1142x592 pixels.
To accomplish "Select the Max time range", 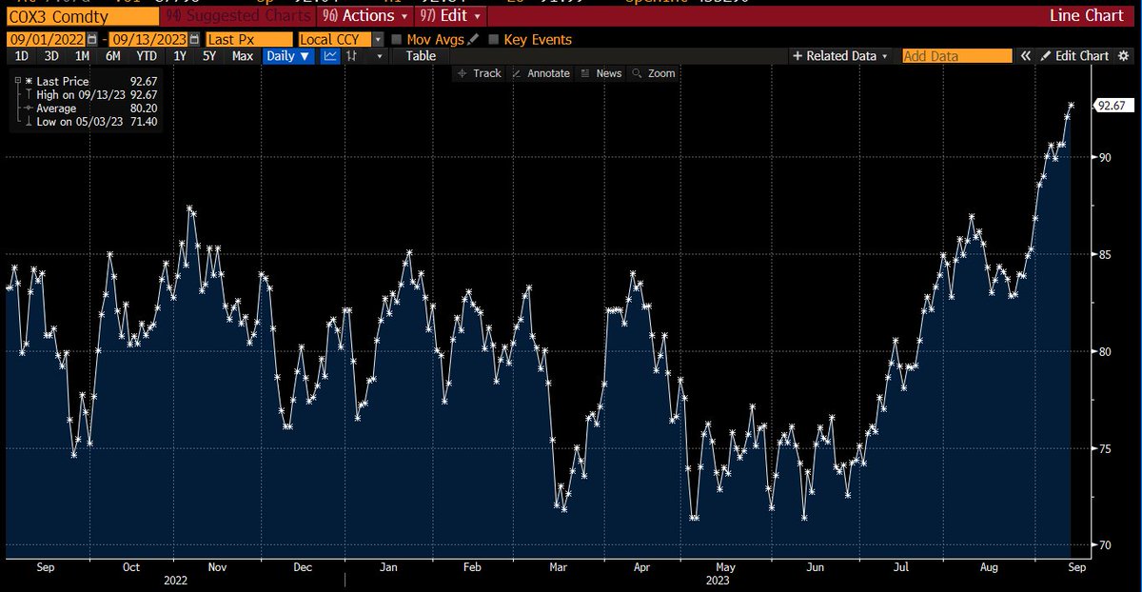I will pos(243,56).
